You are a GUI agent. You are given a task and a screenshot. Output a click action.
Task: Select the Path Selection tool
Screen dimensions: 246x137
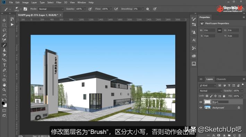click(x=4, y=75)
